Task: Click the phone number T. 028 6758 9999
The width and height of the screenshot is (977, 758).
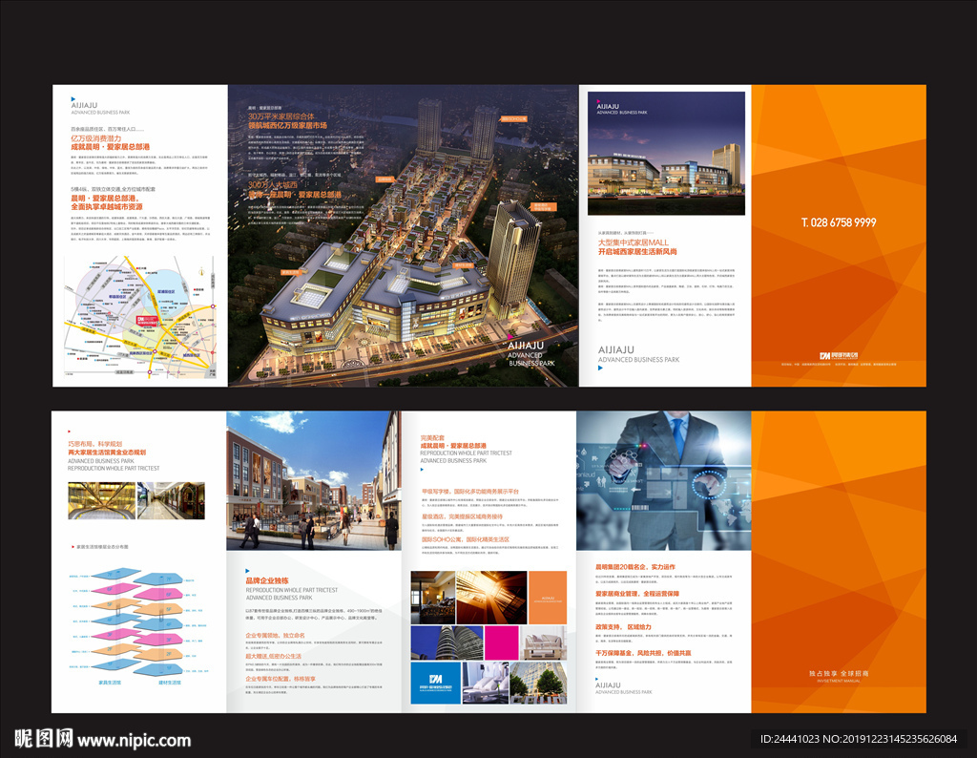Action: (839, 222)
